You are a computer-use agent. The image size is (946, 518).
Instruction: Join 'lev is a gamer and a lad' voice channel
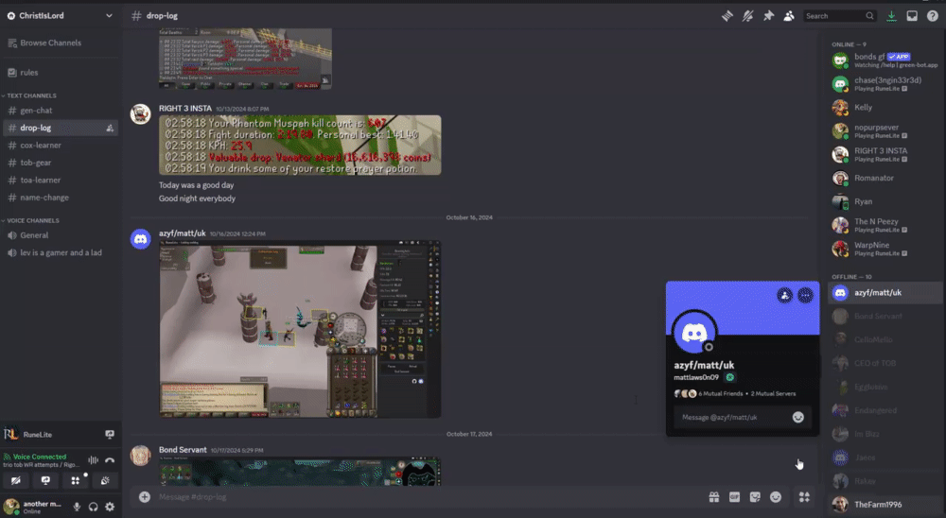61,253
